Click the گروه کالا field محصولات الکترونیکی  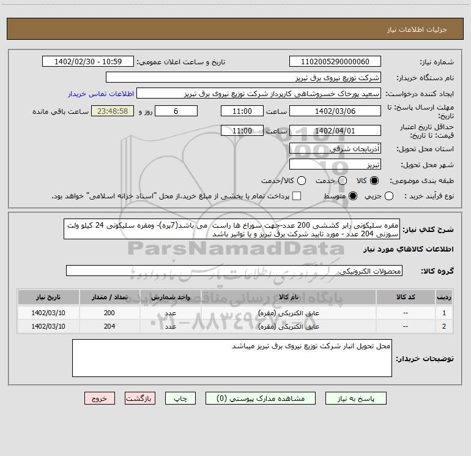point(234,271)
